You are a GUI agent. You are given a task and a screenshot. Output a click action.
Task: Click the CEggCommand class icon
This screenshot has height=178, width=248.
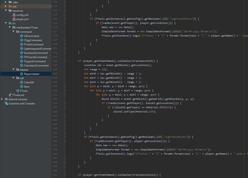[x=22, y=40]
